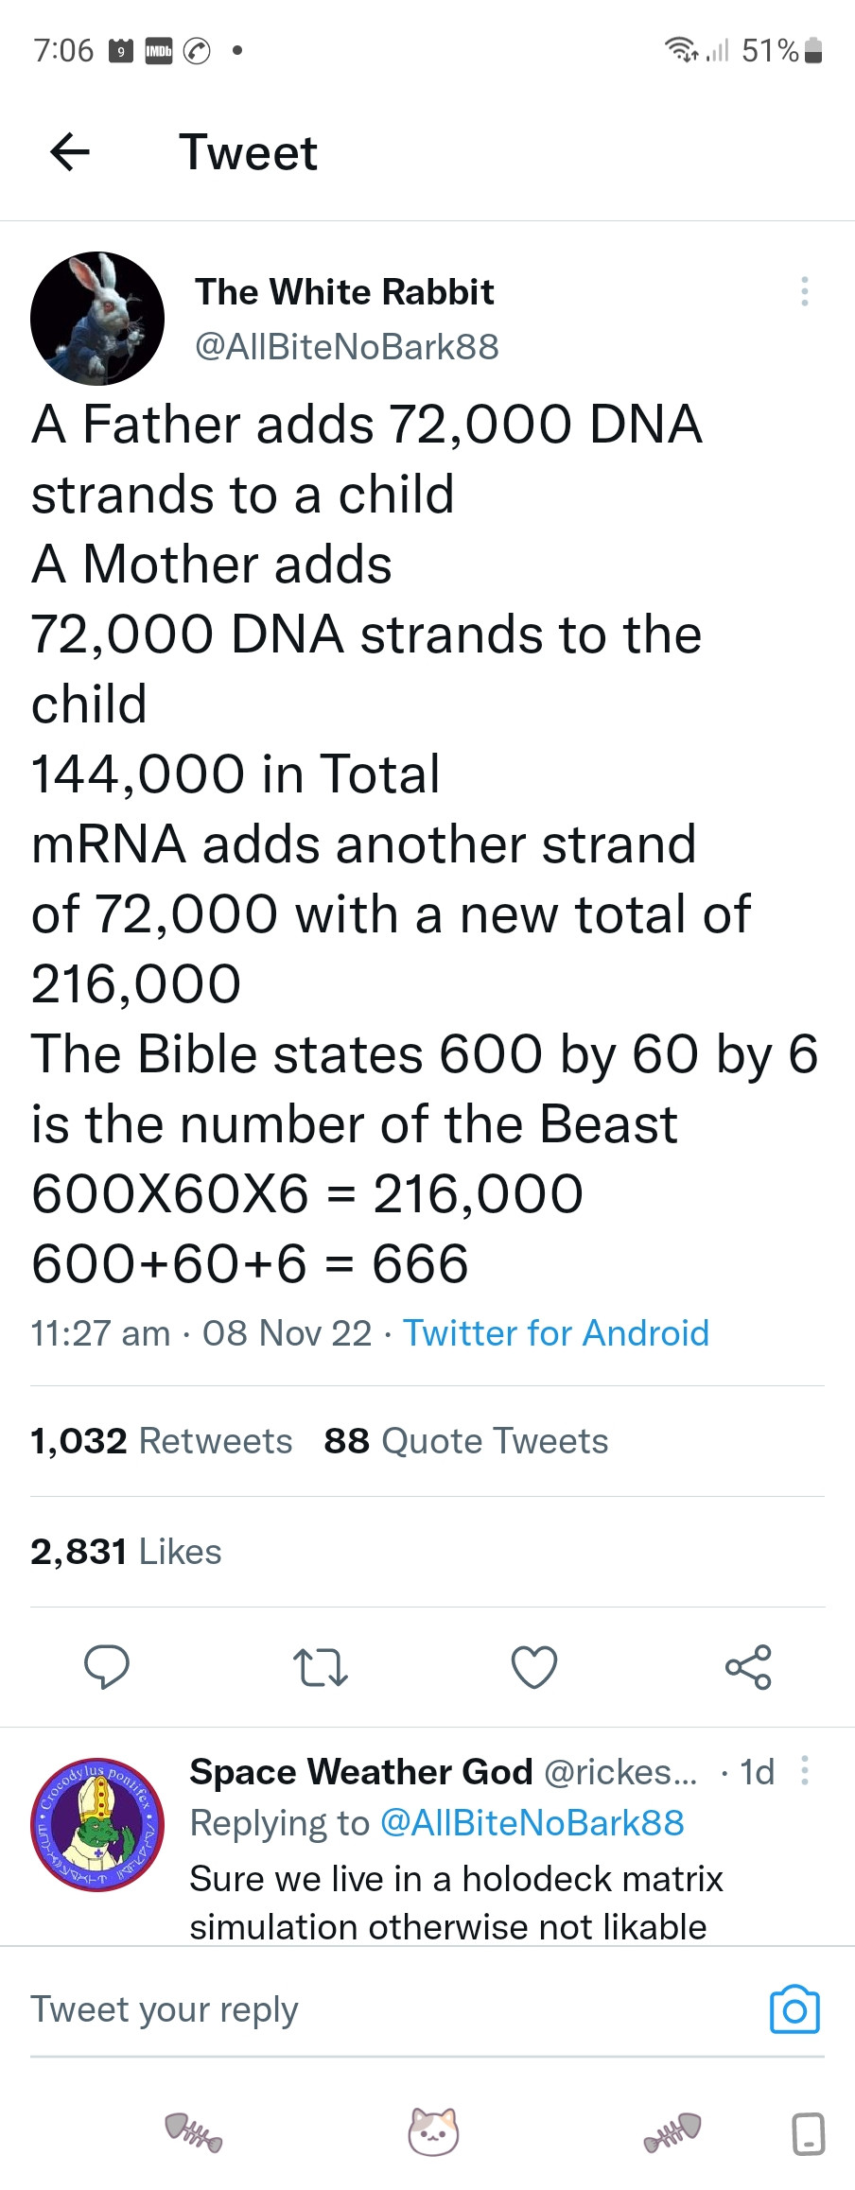Open the reply's three-dot options menu

(804, 1770)
